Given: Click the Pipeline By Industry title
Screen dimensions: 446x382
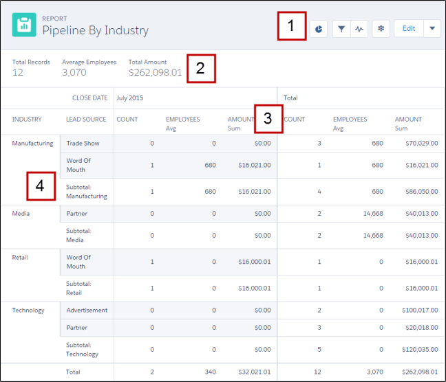Looking at the screenshot, I should coord(95,30).
